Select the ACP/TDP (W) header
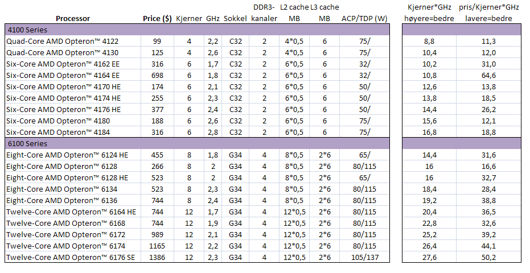 [x=364, y=18]
